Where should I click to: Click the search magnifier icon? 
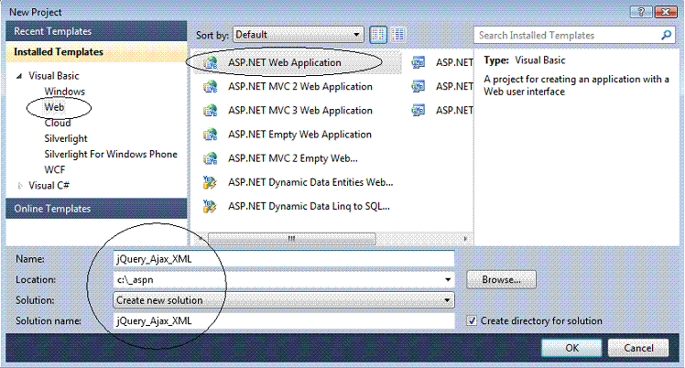click(x=666, y=35)
